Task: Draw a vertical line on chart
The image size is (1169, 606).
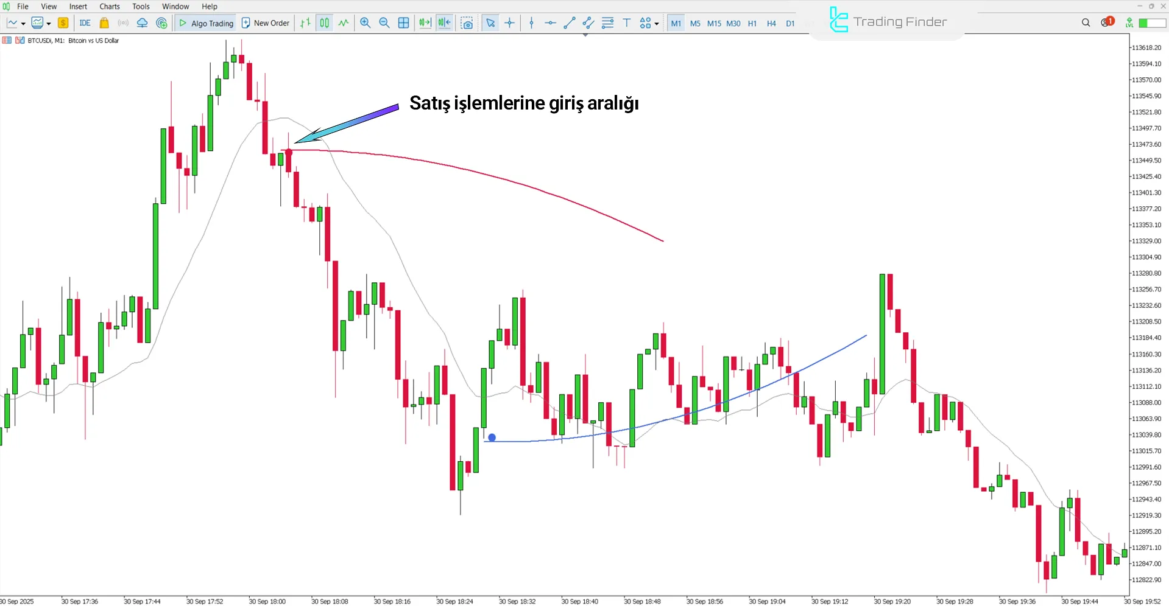Action: coord(531,23)
